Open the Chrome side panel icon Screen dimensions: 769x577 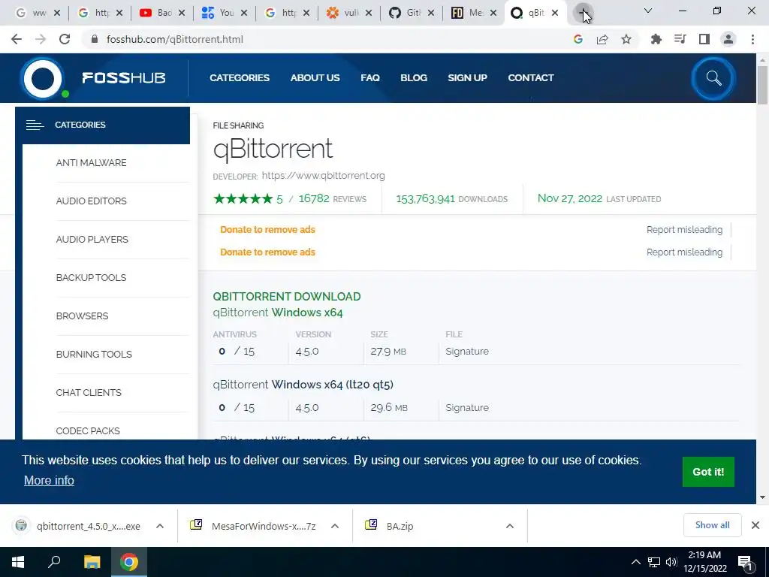pos(704,39)
